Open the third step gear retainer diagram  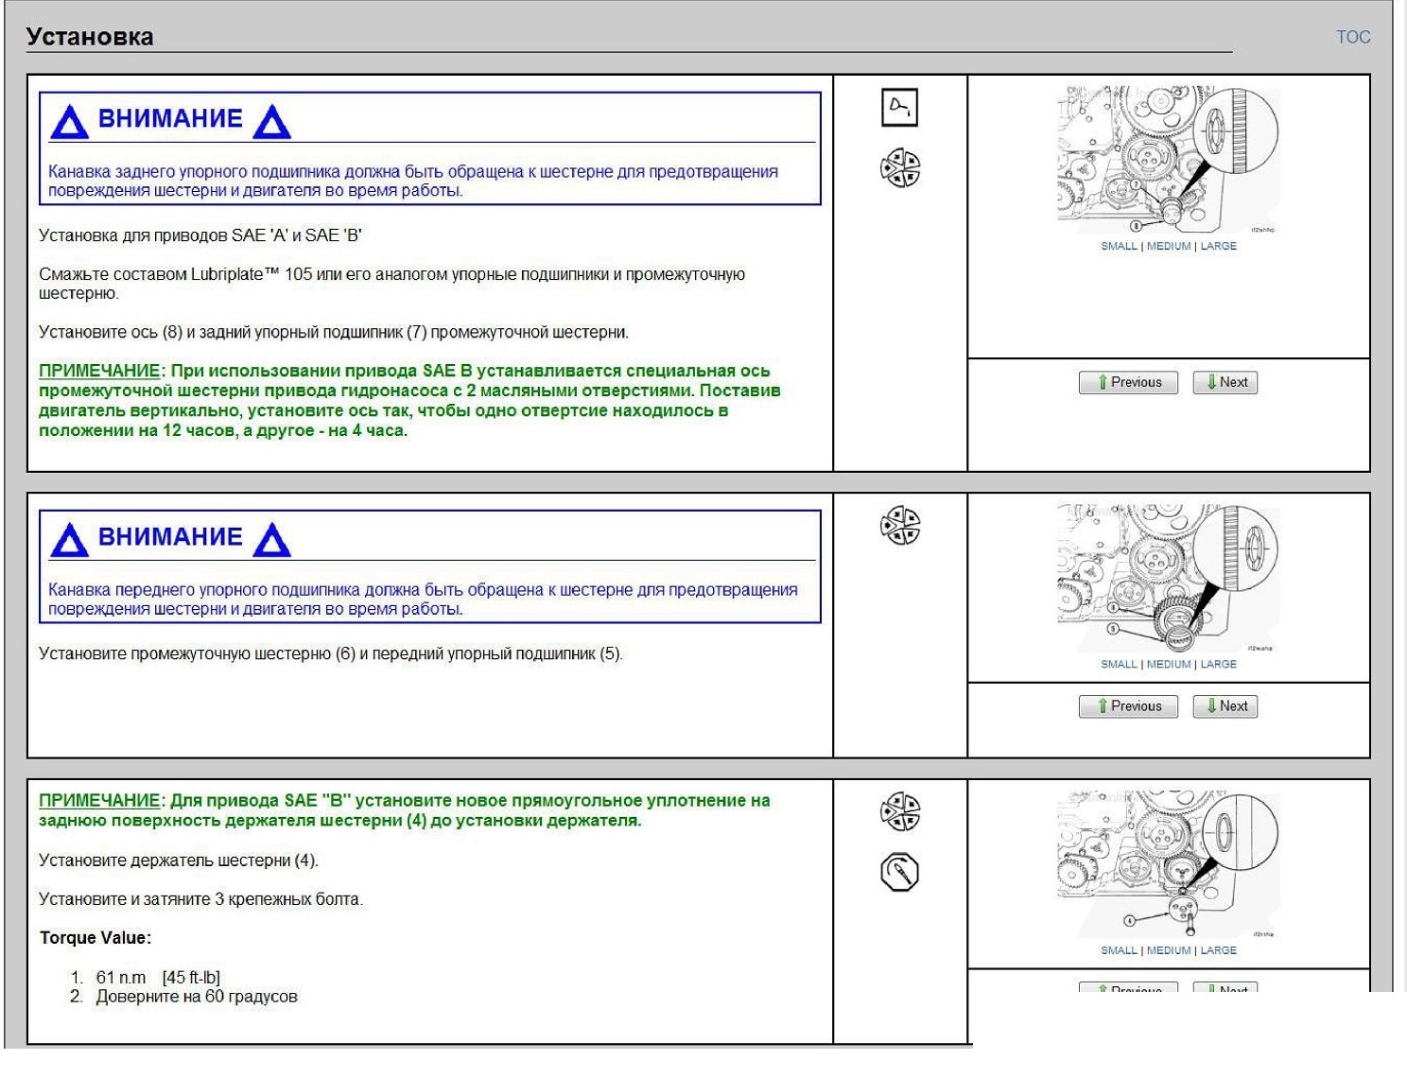click(1168, 865)
